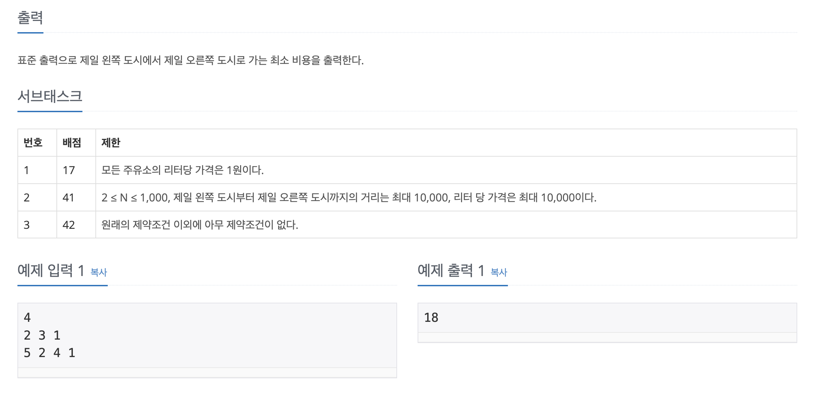
Task: Click the sample input line '2 3 1'
Action: (x=42, y=335)
